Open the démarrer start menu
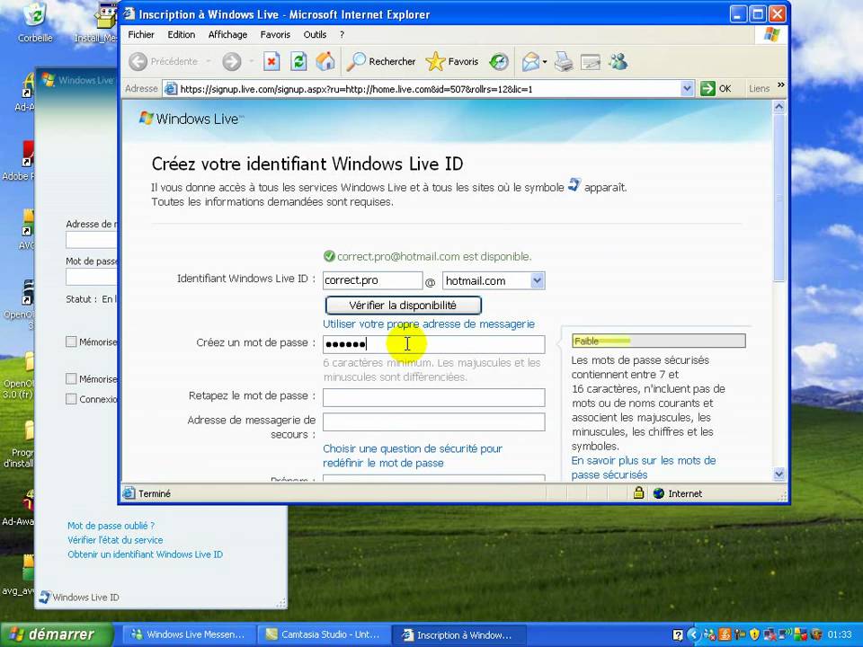Screen dimensions: 863x647 pos(56,634)
